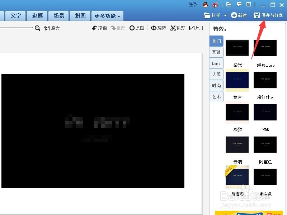Click the 登录 login link
Screen dimensions: 287x215
[193, 5]
